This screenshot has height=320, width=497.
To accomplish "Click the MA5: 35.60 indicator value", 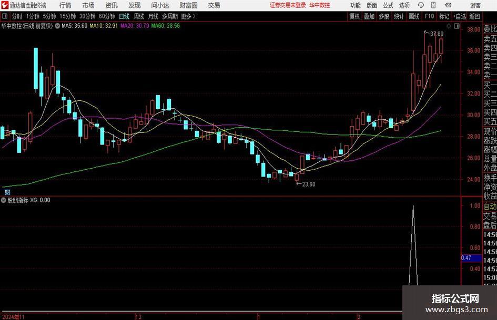I will coord(75,26).
